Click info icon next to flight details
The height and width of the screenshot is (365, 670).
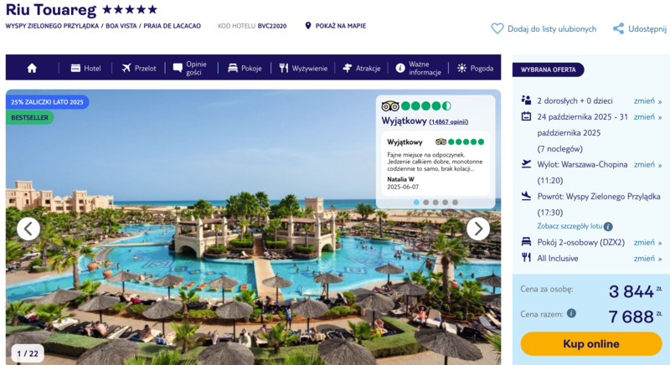(x=608, y=226)
